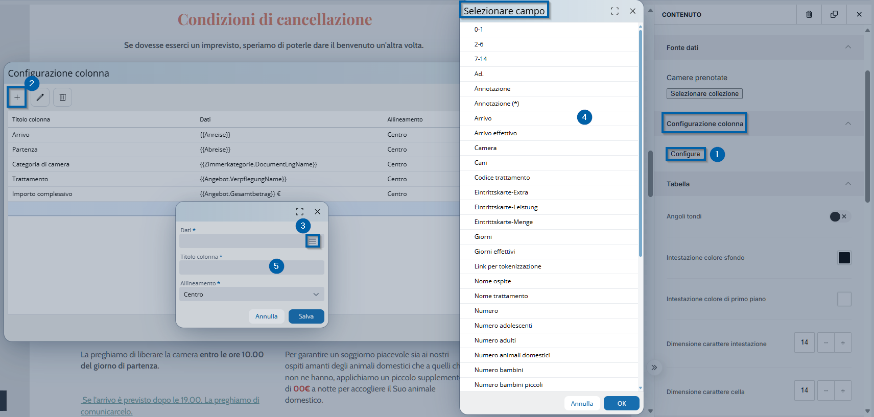Collapse the Fonte dati section
The width and height of the screenshot is (874, 417).
pos(848,47)
